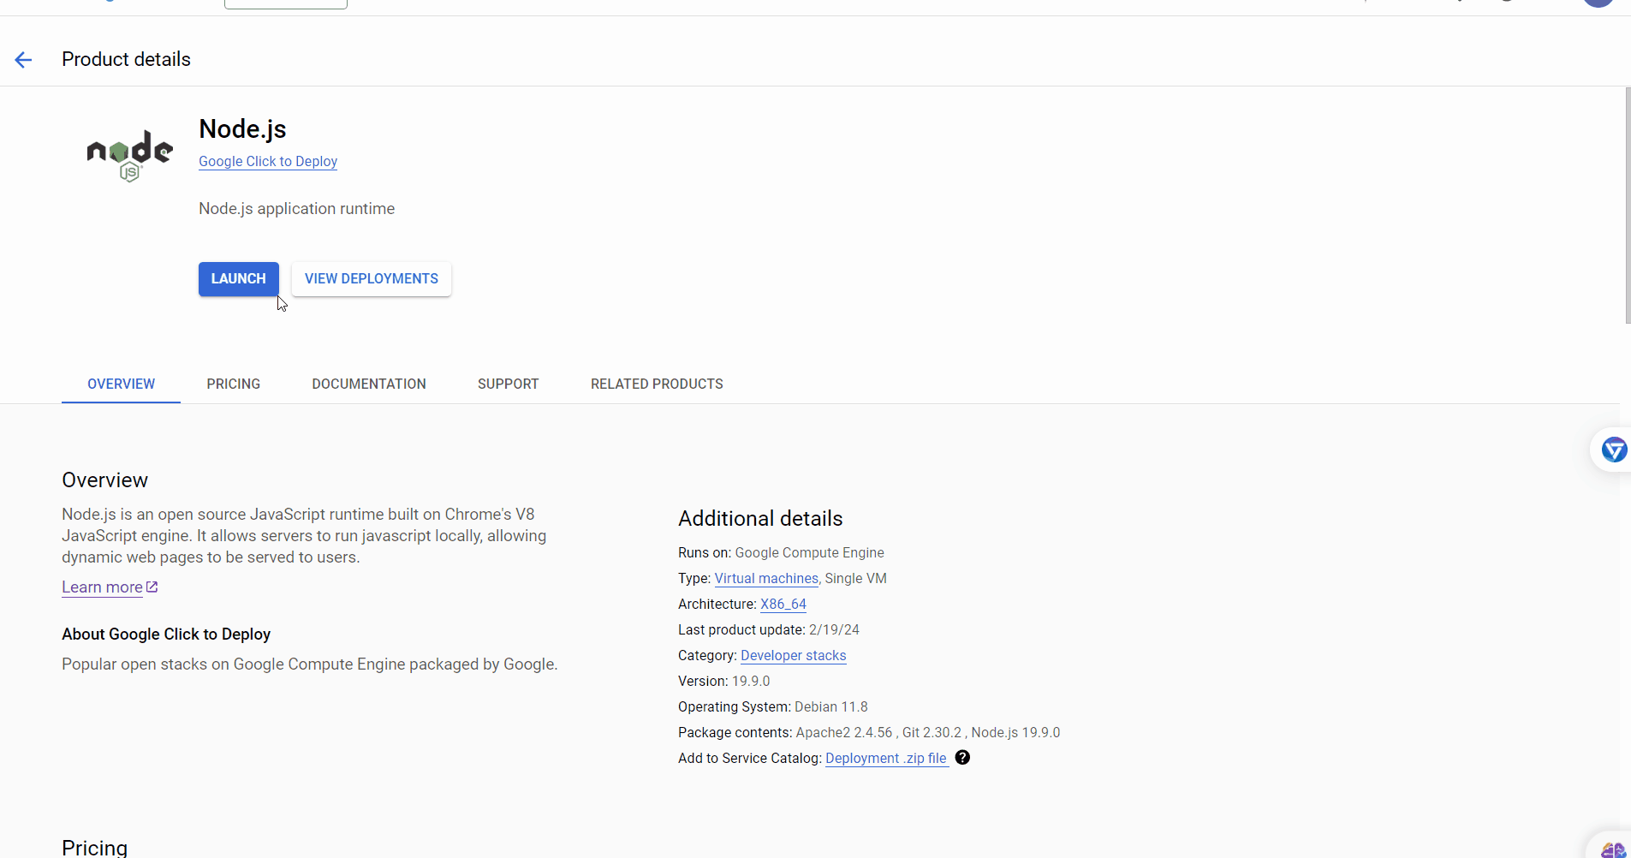Click the user avatar in the top-right corner
Screen dimensions: 1631x858
[x=1598, y=3]
